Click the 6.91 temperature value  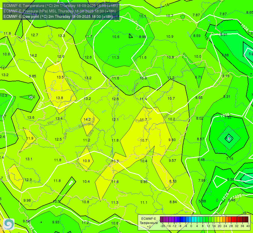224,35
